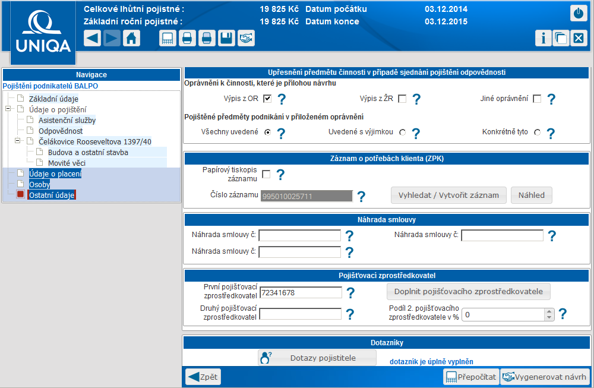Open Odpovědnost in navigation
Screen dimensions: 594x388
point(61,131)
